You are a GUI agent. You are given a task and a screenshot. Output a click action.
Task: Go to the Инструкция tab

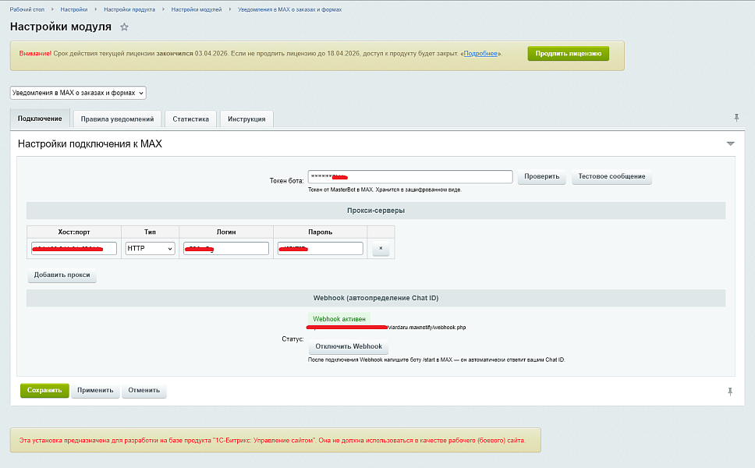click(246, 119)
